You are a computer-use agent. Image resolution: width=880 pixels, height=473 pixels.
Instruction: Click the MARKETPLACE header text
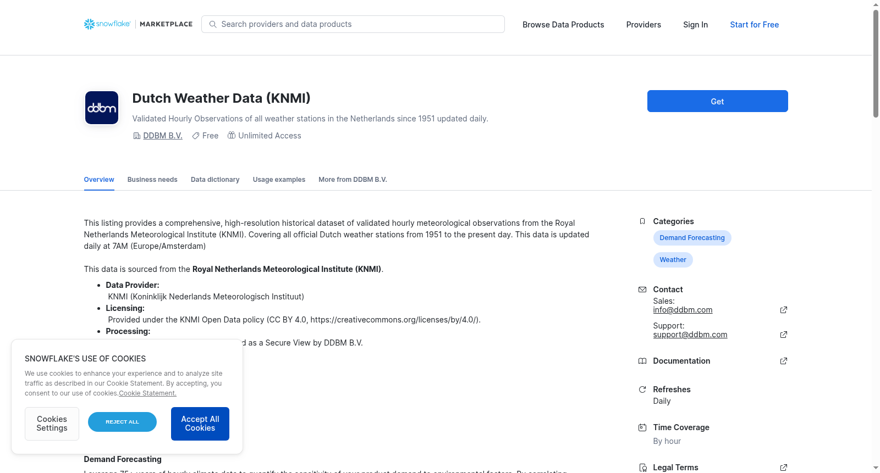click(x=166, y=24)
